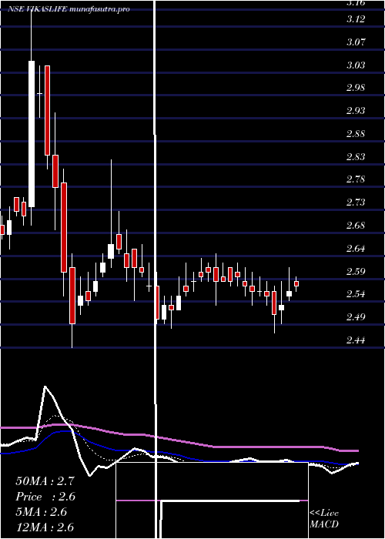Click the 2.83 price axis label
The height and width of the screenshot is (539, 385).
[356, 157]
